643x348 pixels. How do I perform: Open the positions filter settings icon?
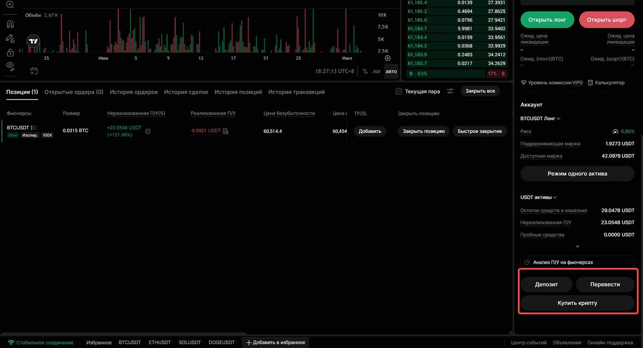pyautogui.click(x=451, y=92)
